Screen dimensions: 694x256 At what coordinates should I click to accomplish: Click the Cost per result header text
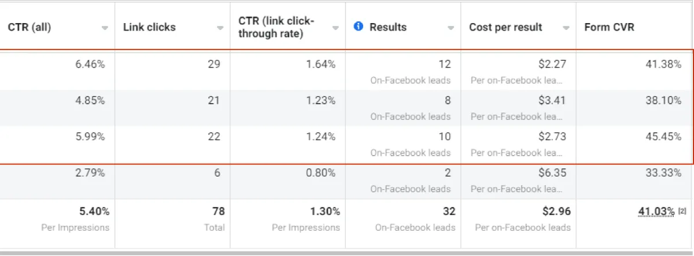(x=505, y=27)
